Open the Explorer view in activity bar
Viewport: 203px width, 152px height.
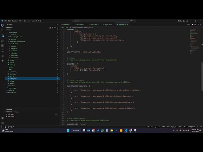pyautogui.click(x=3, y=25)
